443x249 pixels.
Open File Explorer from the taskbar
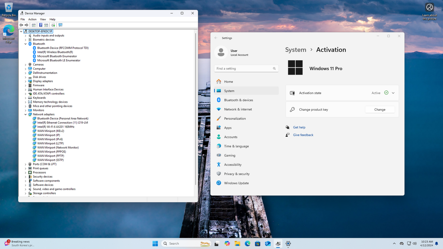click(x=237, y=243)
